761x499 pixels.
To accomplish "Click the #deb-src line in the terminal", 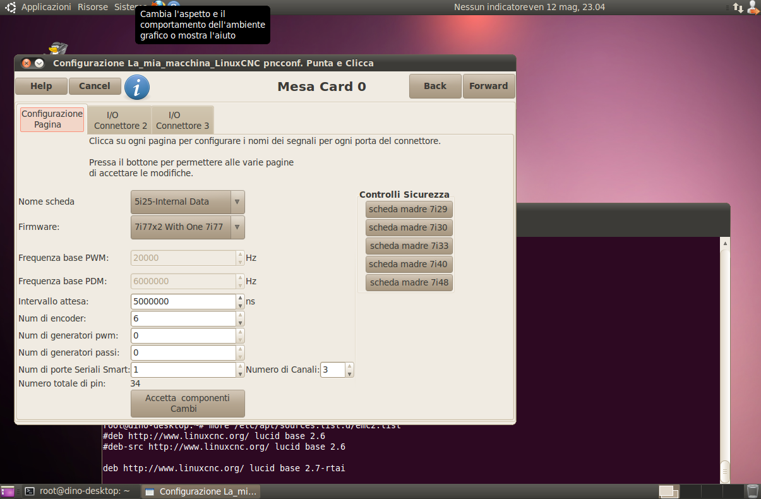I will pyautogui.click(x=224, y=447).
